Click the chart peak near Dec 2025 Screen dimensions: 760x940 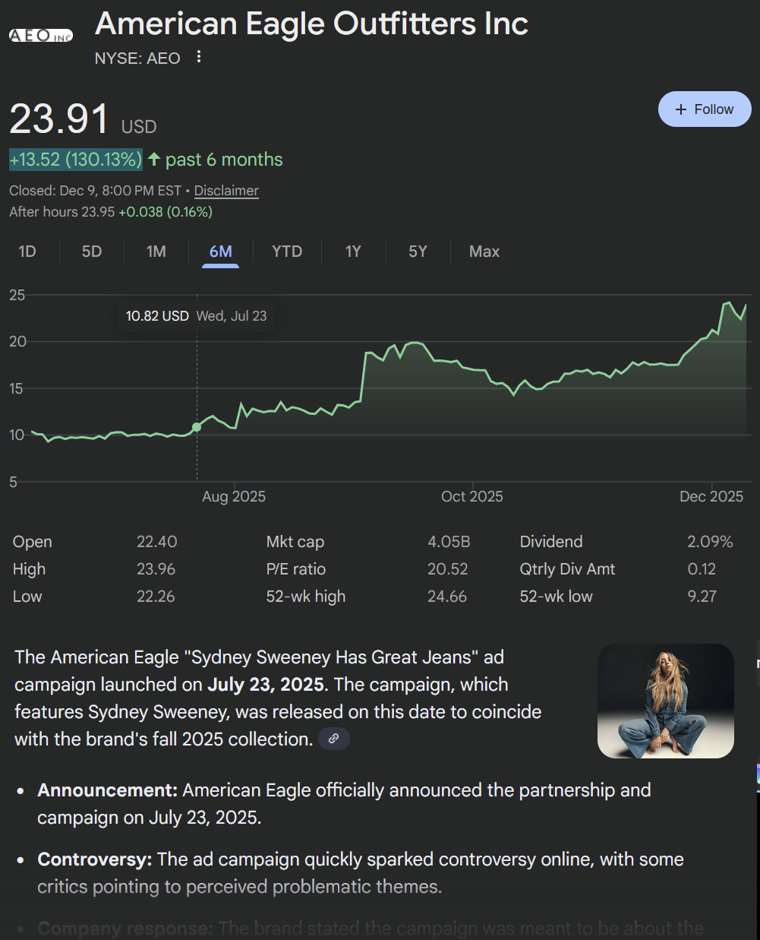coord(729,302)
